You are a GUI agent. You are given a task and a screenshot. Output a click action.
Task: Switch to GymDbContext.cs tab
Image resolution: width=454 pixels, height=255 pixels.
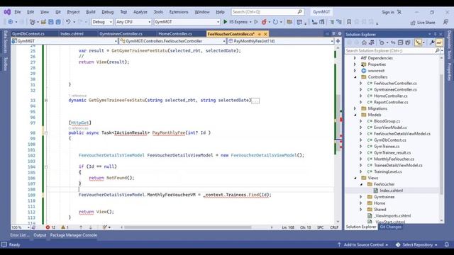click(x=28, y=34)
